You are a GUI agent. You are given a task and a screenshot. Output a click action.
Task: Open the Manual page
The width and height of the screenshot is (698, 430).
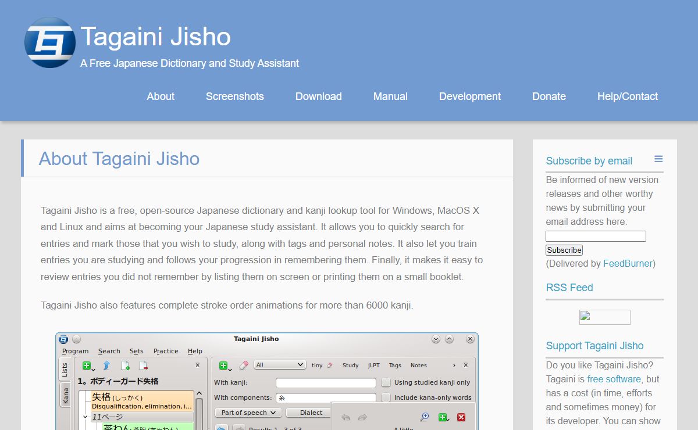coord(390,96)
